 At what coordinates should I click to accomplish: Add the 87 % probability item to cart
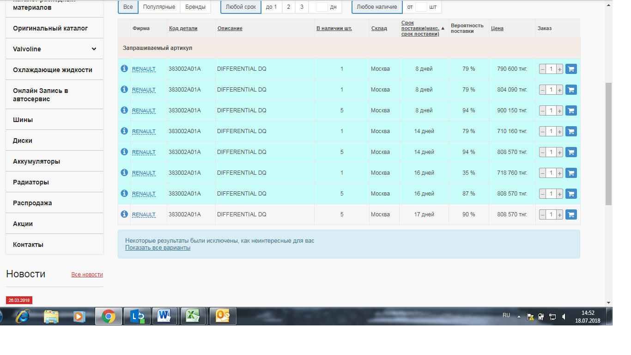(x=571, y=194)
